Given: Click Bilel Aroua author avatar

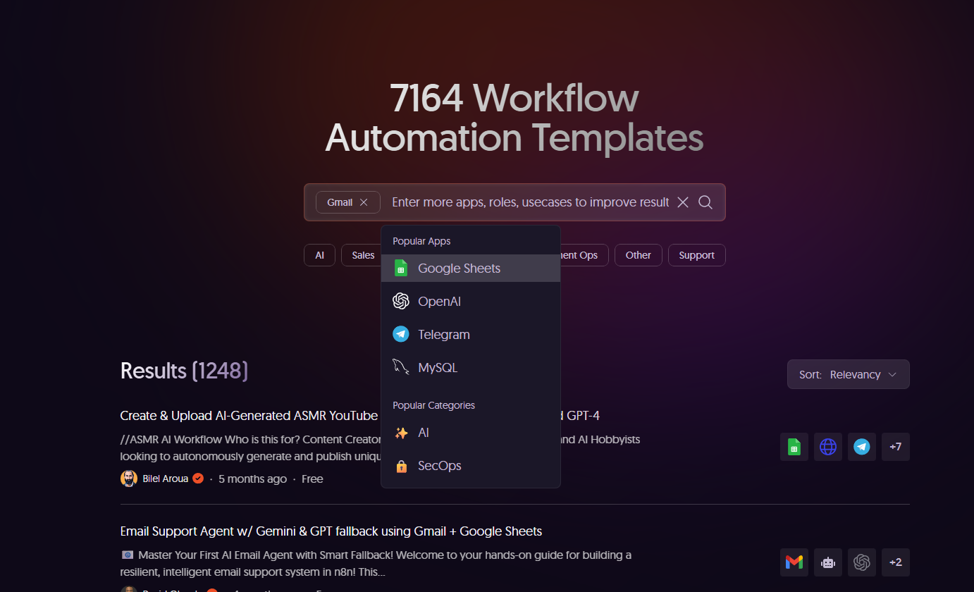Looking at the screenshot, I should click(129, 479).
